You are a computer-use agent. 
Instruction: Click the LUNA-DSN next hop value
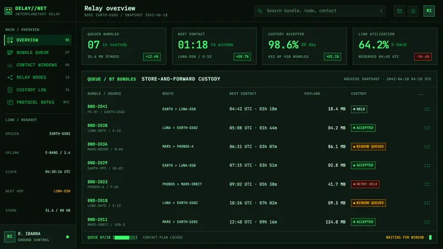(62, 191)
